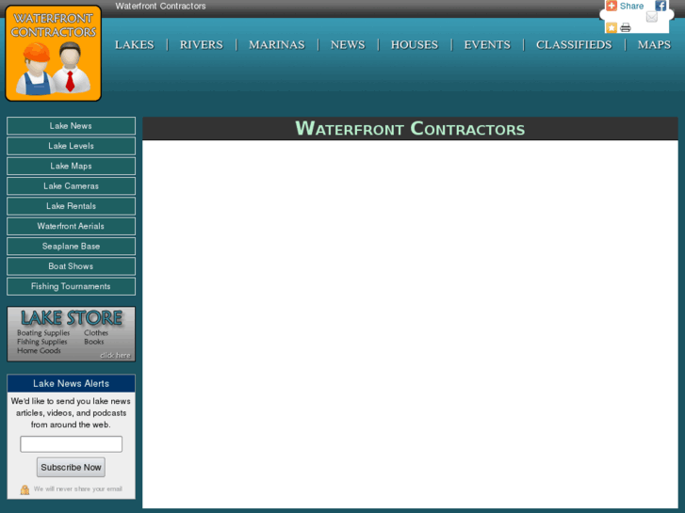Click the printer icon
The width and height of the screenshot is (685, 513).
[625, 27]
